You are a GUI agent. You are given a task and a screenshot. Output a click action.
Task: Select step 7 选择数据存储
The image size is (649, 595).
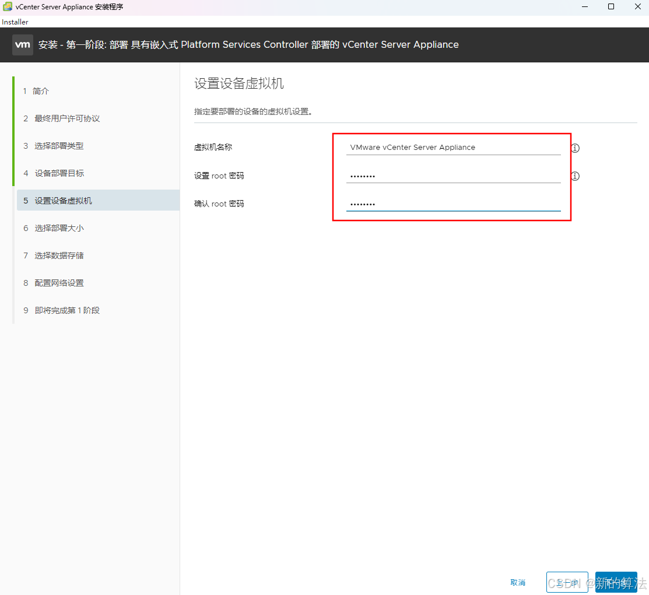(x=54, y=256)
